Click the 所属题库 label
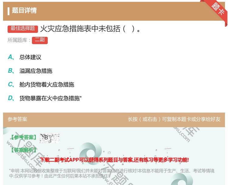Image resolution: width=228 pixels, height=185 pixels. 19,40
